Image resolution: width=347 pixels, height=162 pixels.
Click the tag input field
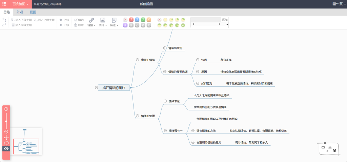pos(206,20)
